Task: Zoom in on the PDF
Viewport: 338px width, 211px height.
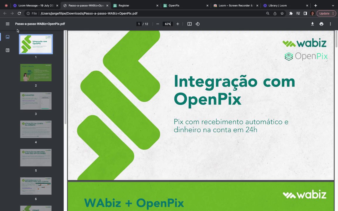Action: point(178,24)
